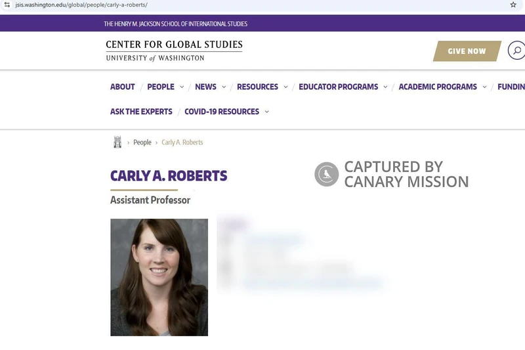Click the Assistant Professor title text
The height and width of the screenshot is (350, 525).
coord(150,200)
